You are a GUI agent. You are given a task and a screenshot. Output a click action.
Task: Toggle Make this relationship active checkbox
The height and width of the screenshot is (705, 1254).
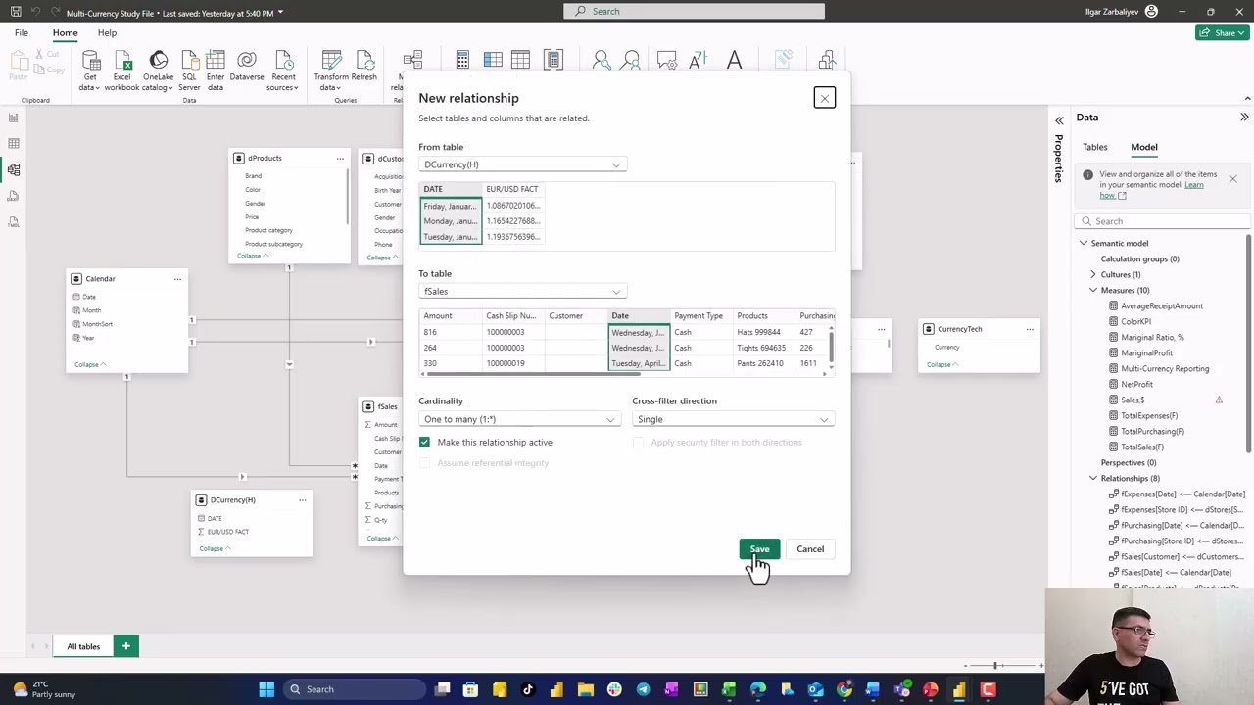(x=424, y=443)
